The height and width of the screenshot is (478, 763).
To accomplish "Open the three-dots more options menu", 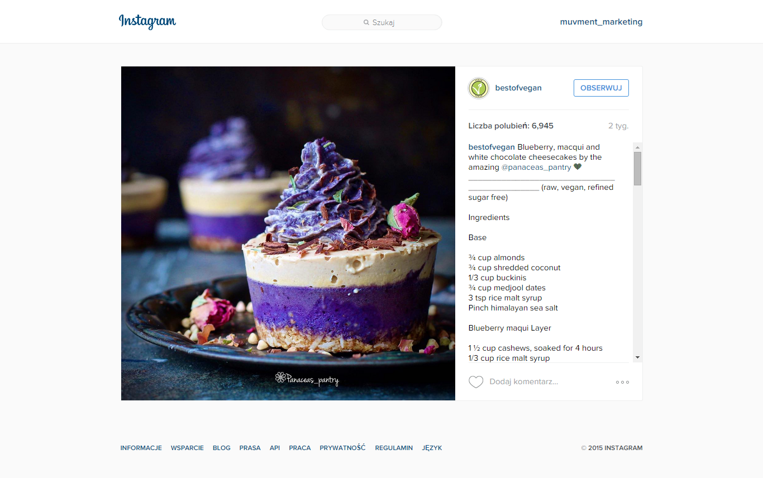I will coord(622,382).
